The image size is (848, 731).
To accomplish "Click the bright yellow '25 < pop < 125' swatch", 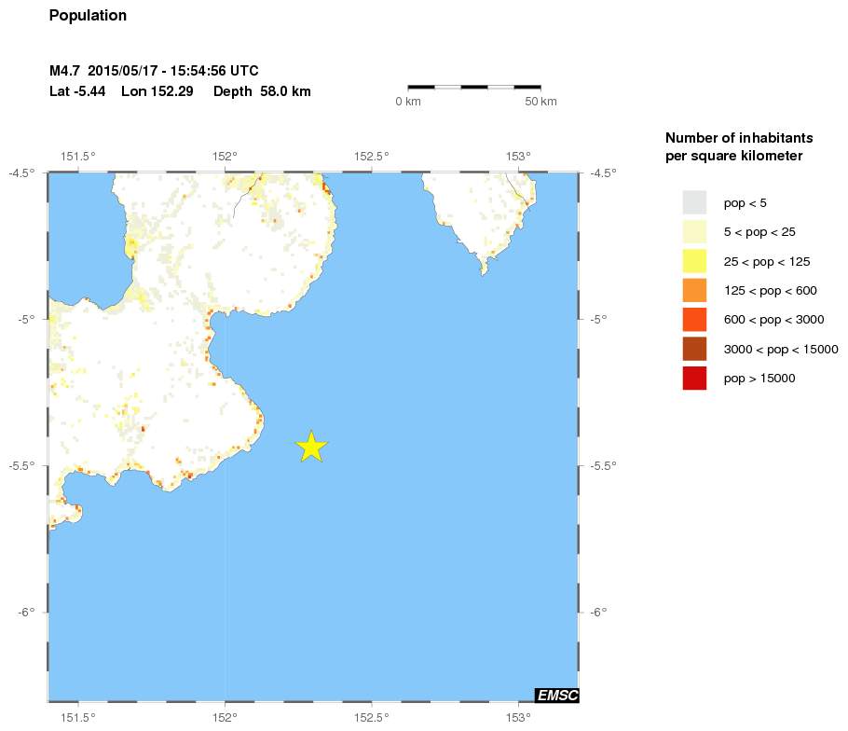I will [694, 261].
